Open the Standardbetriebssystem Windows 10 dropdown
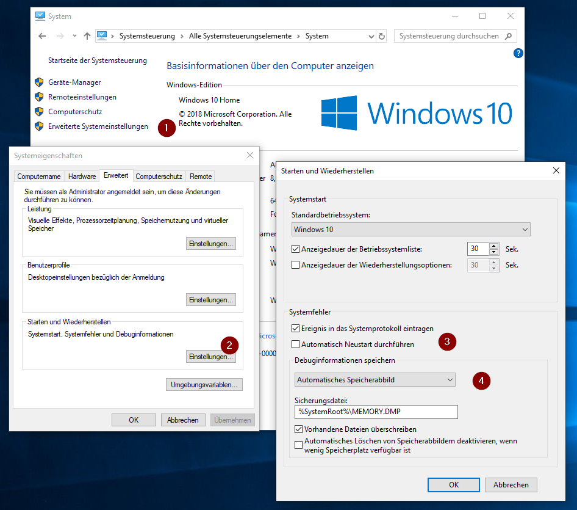 pyautogui.click(x=410, y=230)
